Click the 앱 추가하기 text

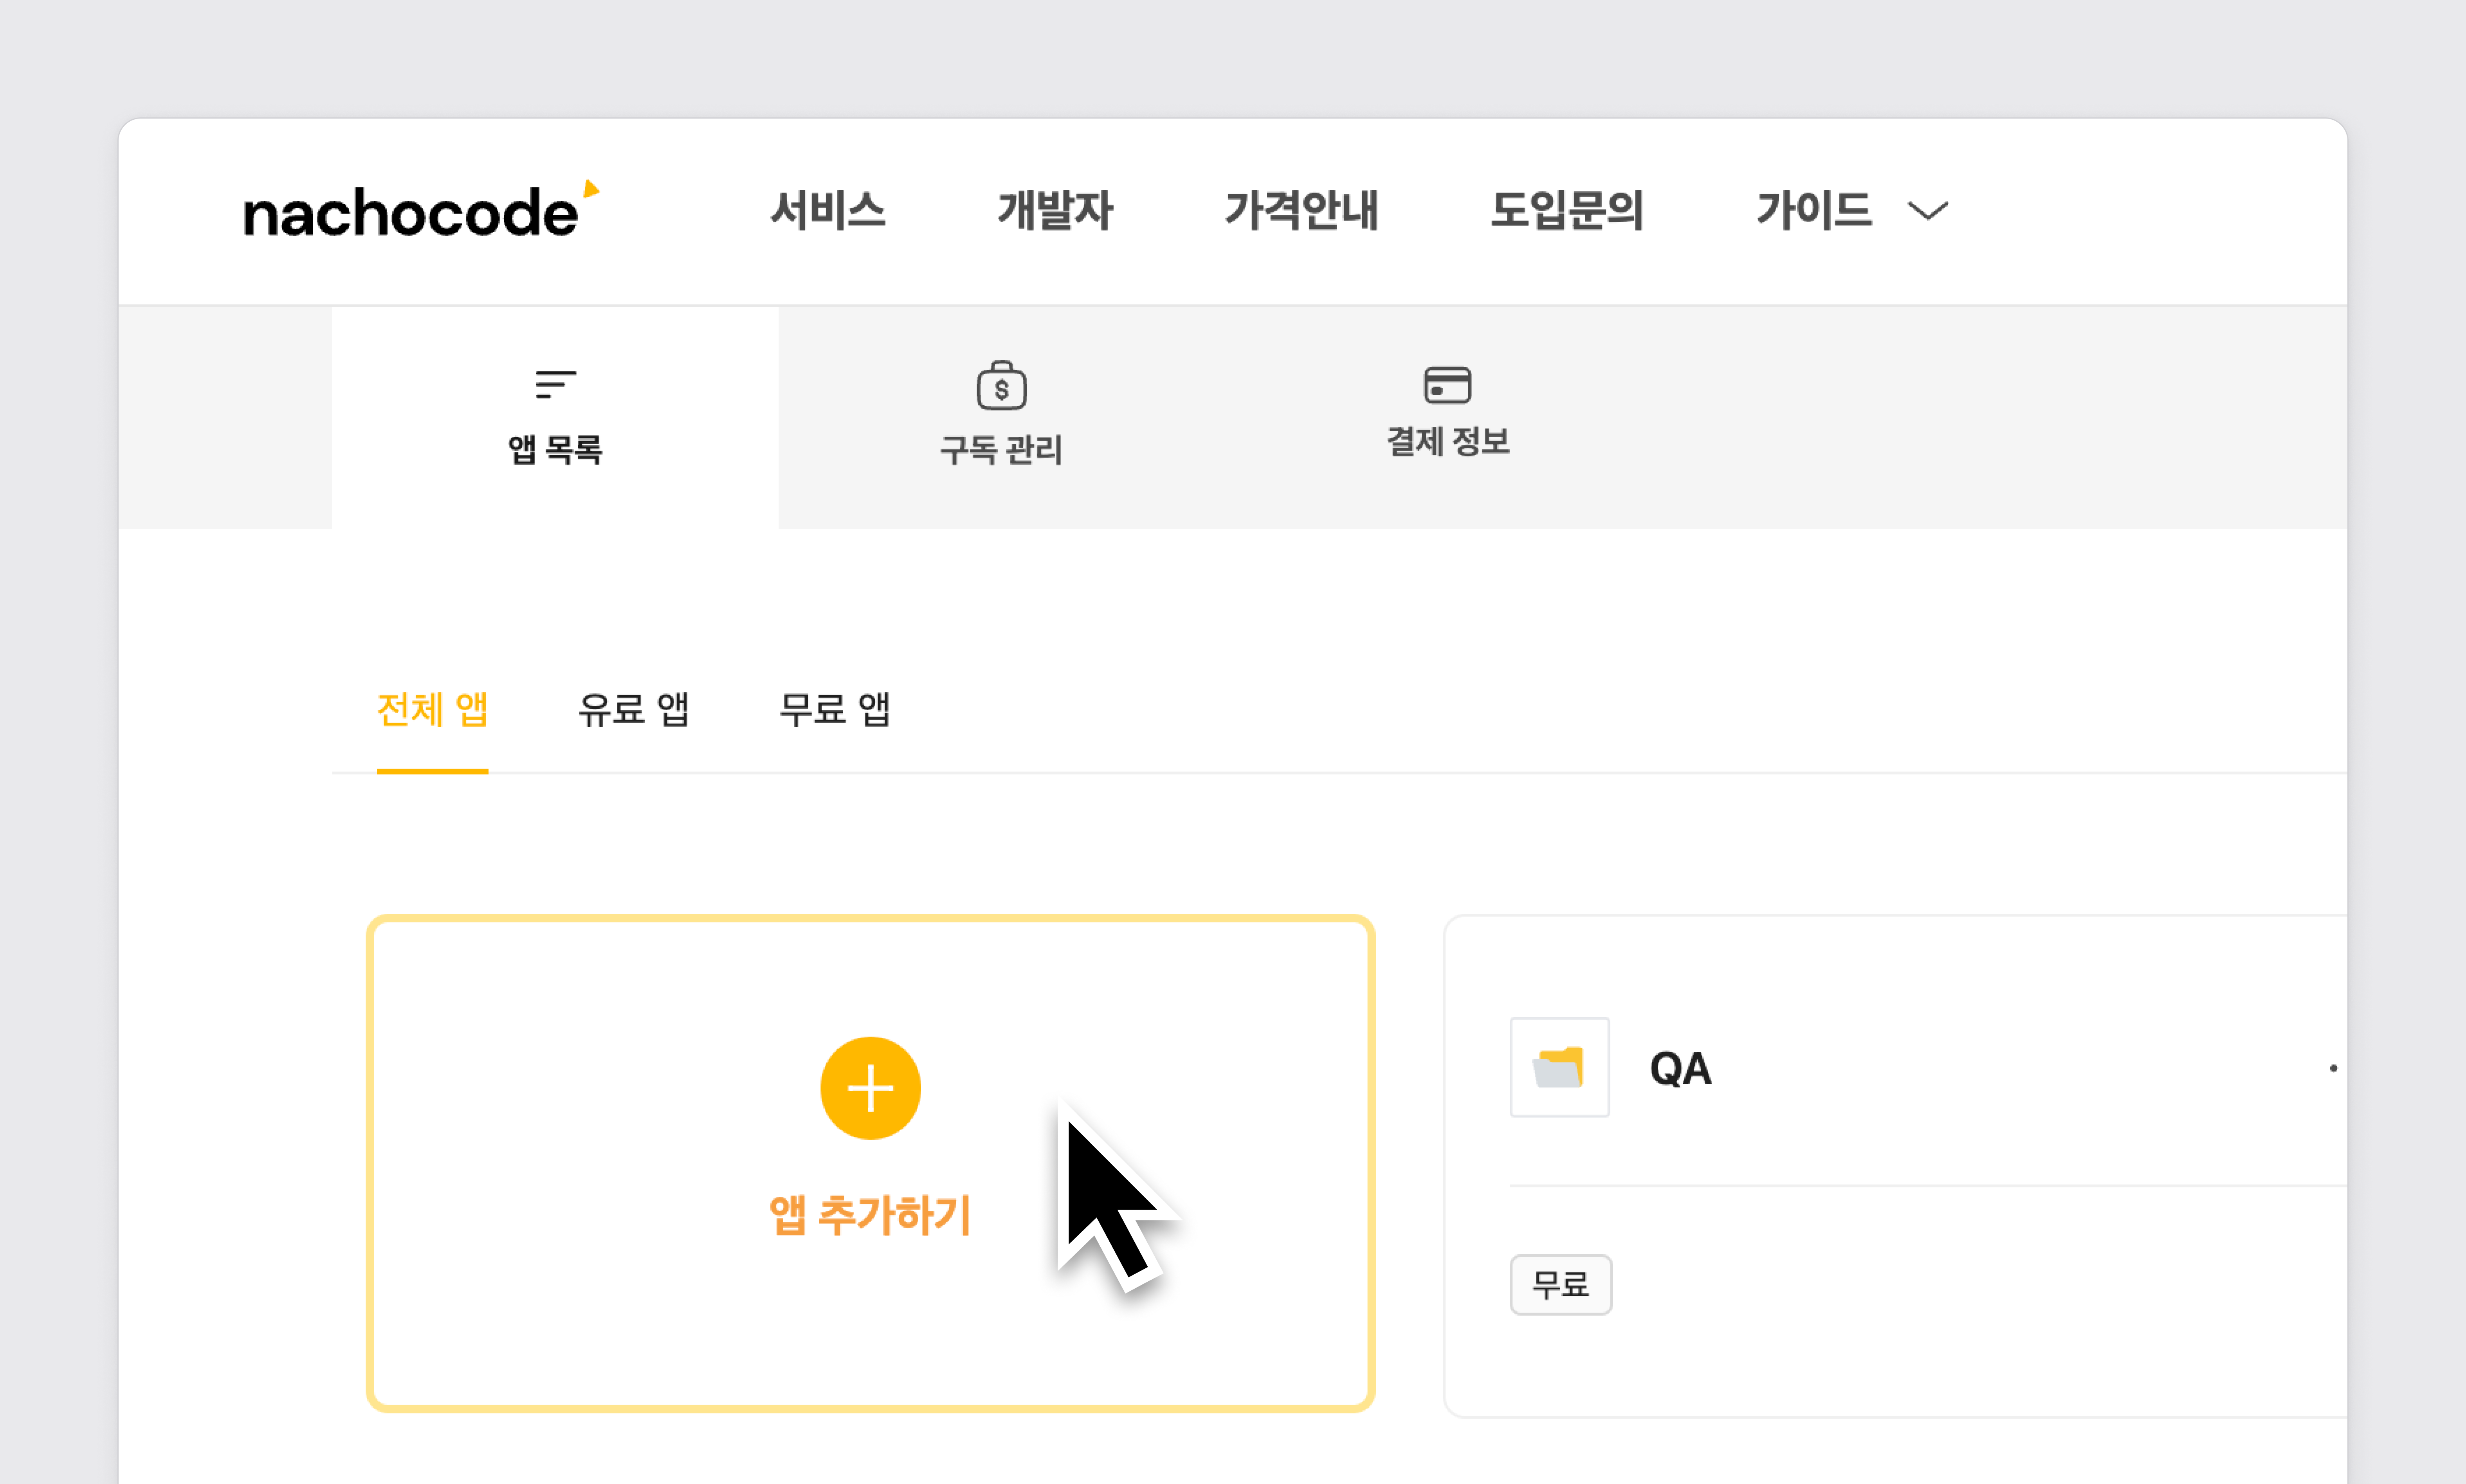870,1215
